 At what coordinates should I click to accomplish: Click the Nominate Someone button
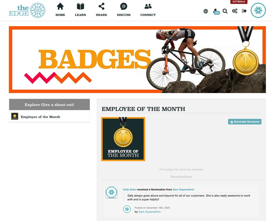tap(245, 122)
